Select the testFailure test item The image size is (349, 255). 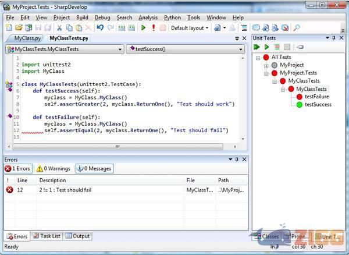coord(316,97)
